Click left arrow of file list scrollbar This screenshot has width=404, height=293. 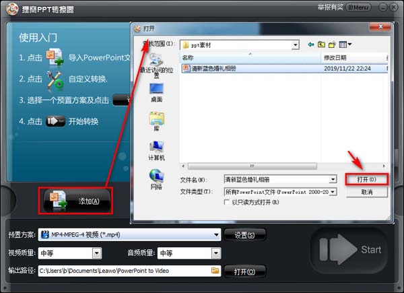(183, 166)
